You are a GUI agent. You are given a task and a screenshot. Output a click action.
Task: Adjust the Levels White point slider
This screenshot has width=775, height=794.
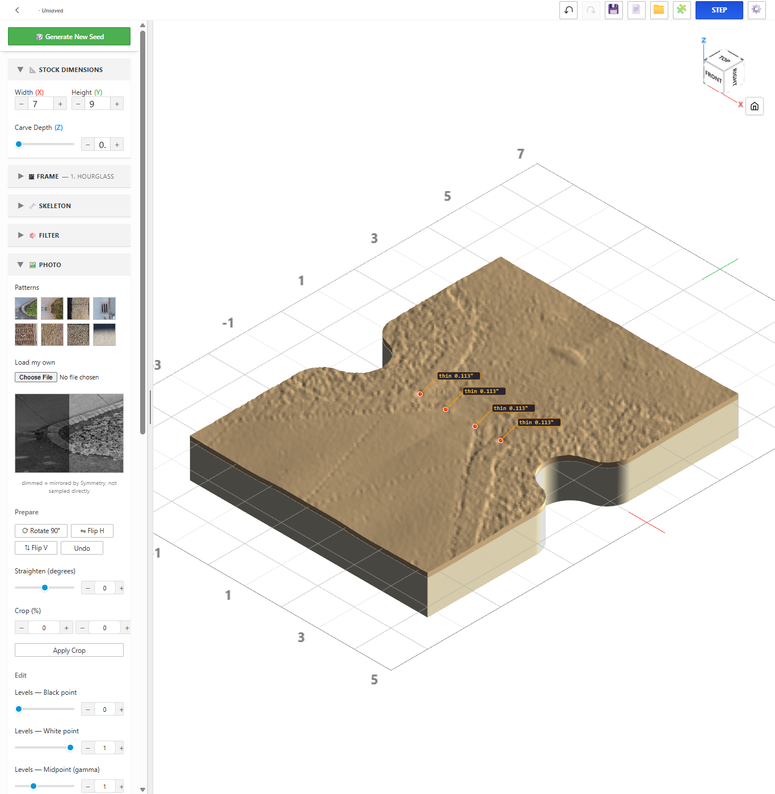[44, 747]
